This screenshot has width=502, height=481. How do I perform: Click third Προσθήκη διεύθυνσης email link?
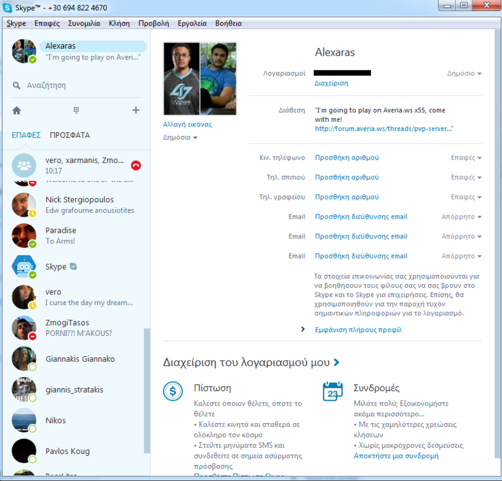361,256
